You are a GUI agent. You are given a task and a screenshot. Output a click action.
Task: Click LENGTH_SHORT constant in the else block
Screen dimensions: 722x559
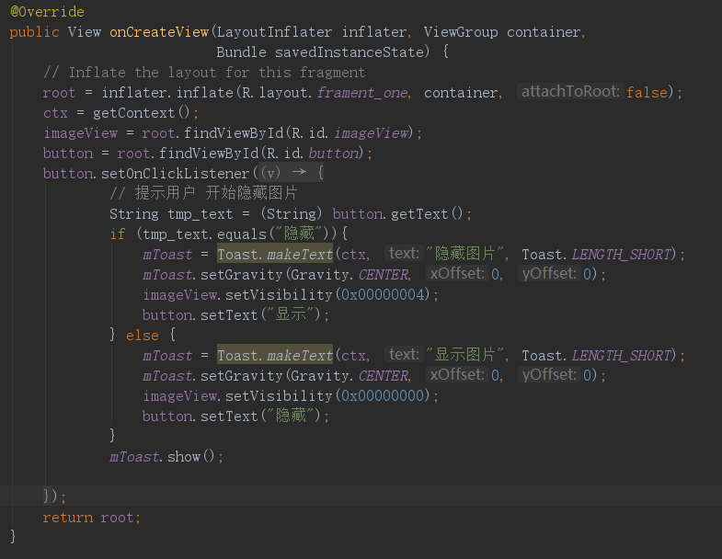coord(621,356)
